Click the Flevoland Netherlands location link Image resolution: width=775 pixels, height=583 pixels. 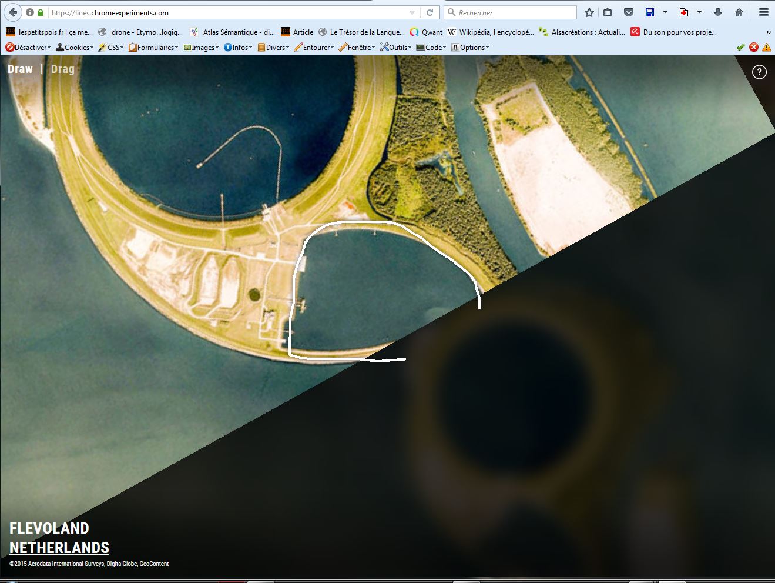[x=59, y=538]
